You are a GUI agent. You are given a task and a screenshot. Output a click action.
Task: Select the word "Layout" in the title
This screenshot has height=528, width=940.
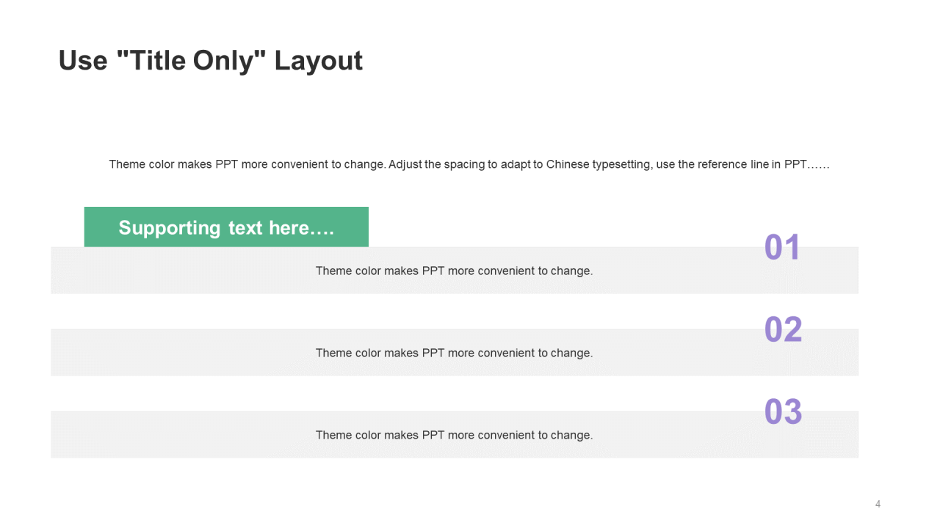pos(318,60)
